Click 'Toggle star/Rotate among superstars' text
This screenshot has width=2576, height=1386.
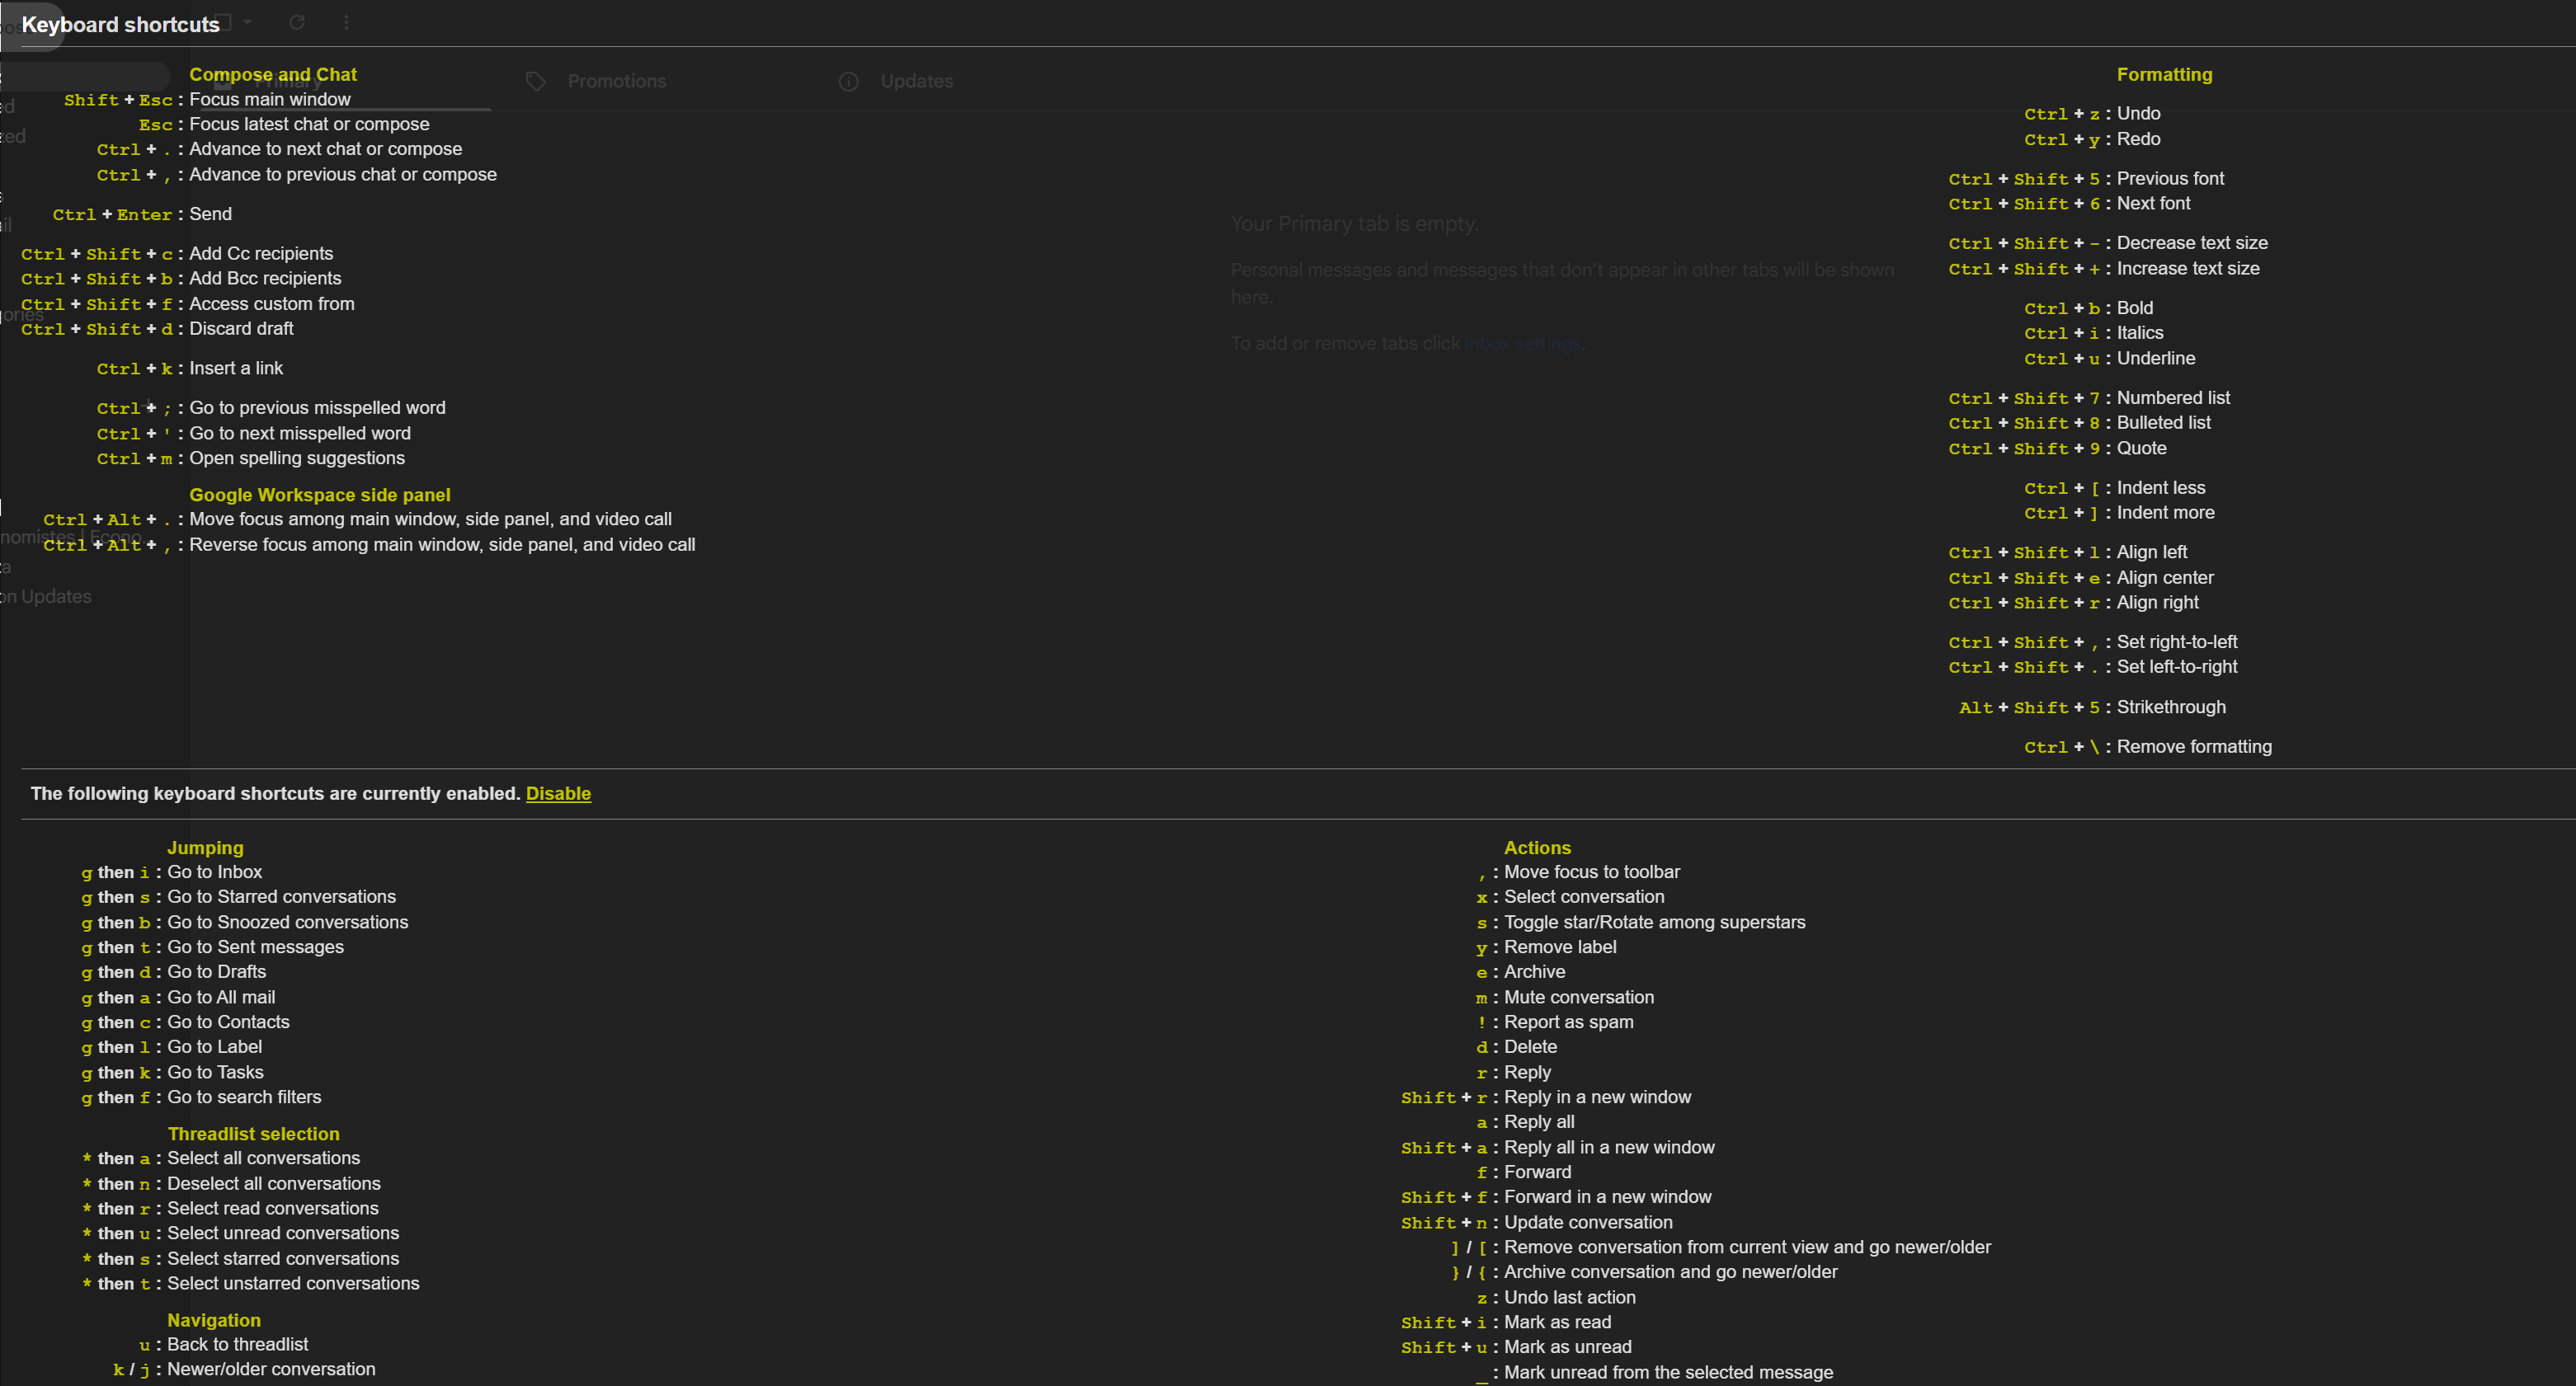point(1654,923)
